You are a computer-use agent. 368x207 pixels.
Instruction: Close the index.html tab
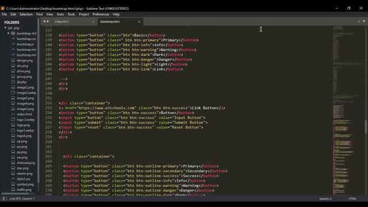[93, 22]
